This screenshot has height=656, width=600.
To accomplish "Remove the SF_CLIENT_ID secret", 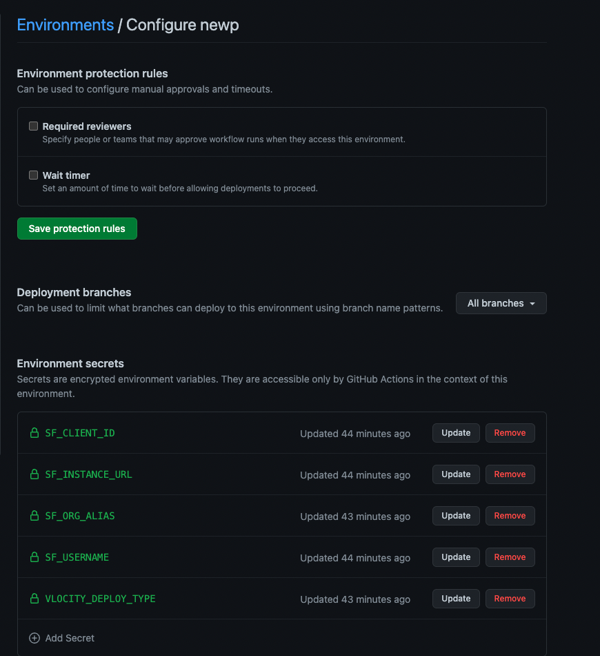I will tap(510, 433).
